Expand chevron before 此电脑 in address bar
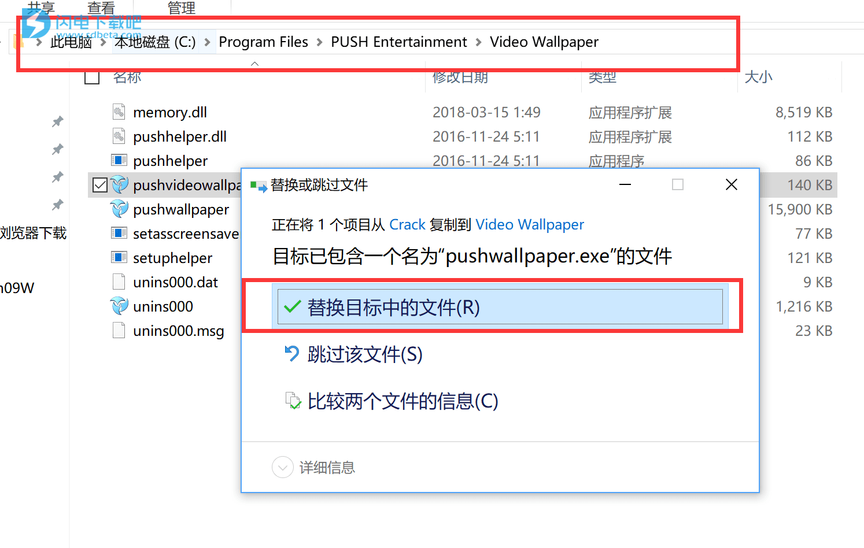 tap(39, 42)
